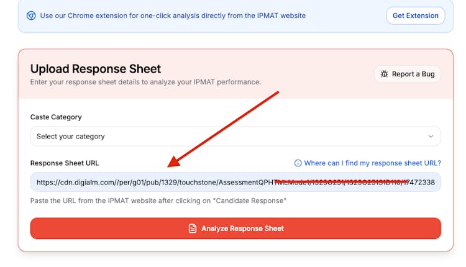Image resolution: width=466 pixels, height=267 pixels.
Task: Click the chevron arrow on the category selector
Action: (431, 136)
